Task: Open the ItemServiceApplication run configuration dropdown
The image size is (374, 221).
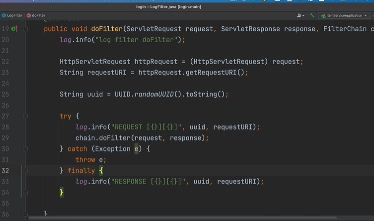Action: coord(344,15)
